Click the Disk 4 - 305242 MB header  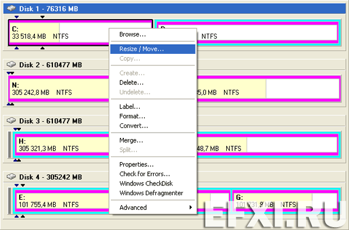(174, 177)
